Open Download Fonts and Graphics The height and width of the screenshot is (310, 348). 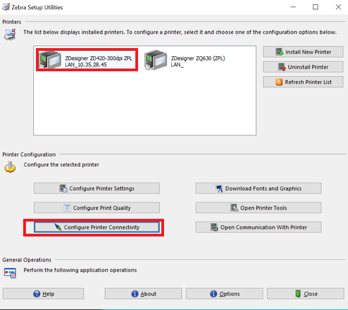[258, 188]
